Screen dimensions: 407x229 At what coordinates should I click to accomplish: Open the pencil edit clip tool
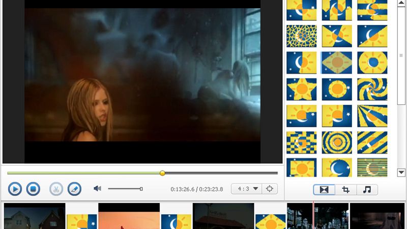(74, 189)
